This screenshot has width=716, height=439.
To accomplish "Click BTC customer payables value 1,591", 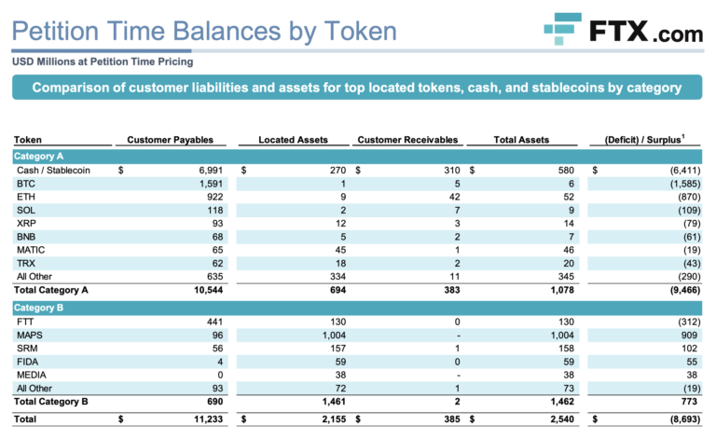I will point(211,184).
